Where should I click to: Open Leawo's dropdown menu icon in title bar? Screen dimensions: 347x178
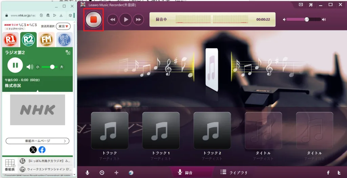click(x=301, y=5)
